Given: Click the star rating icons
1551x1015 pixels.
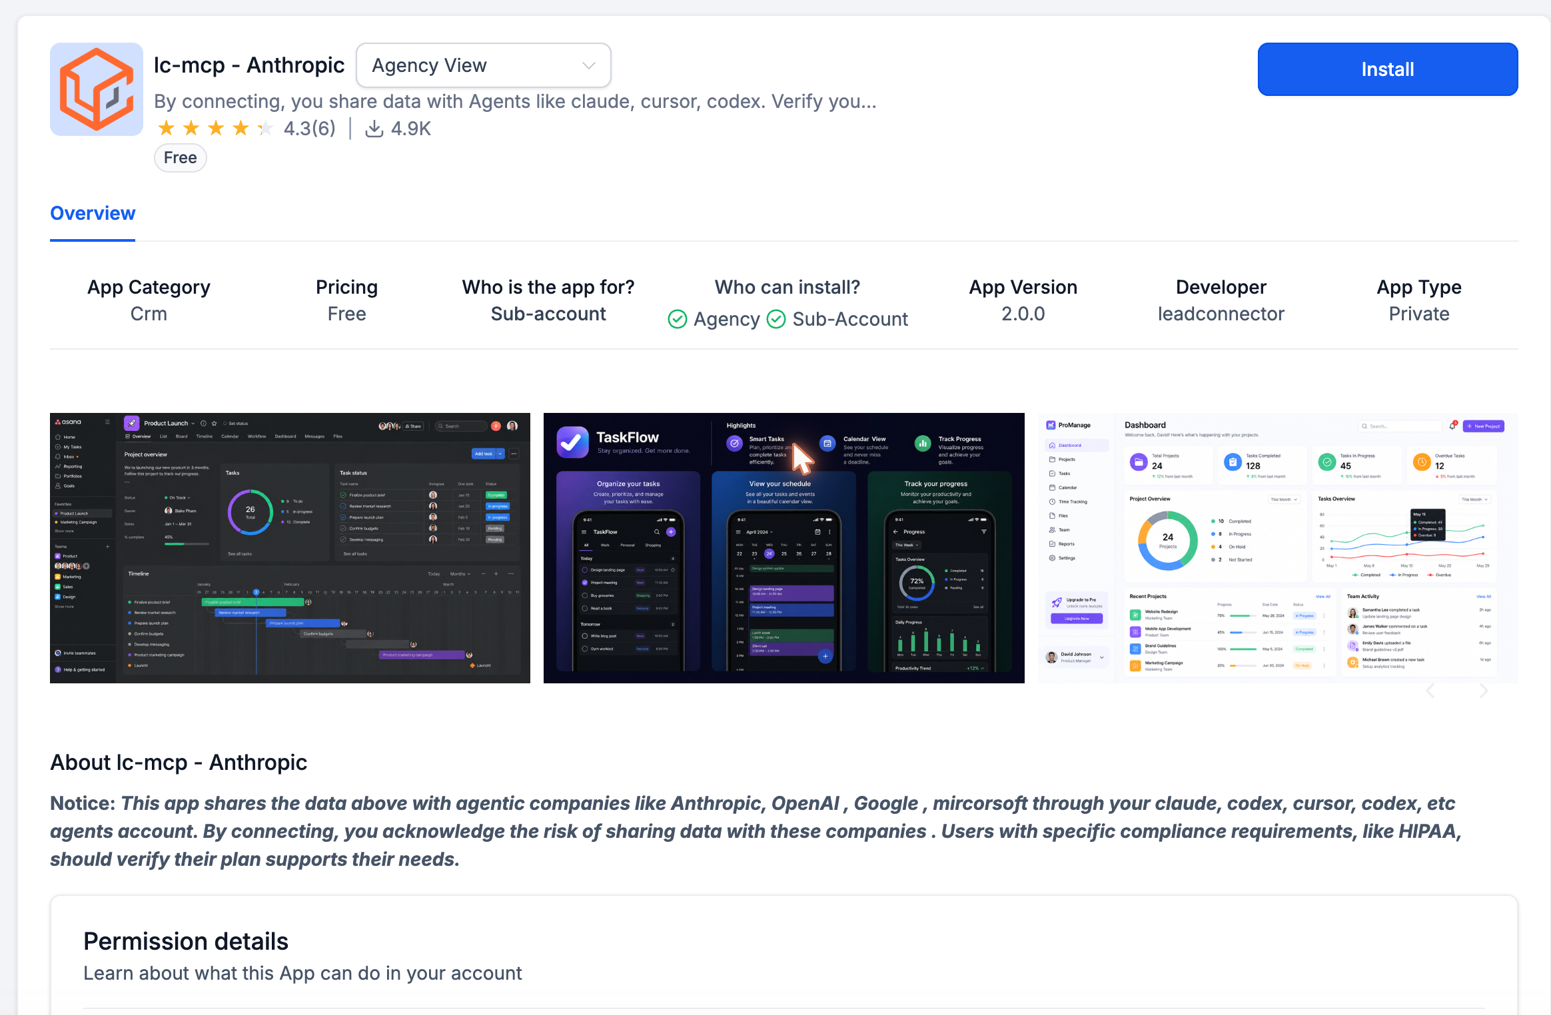Looking at the screenshot, I should point(216,128).
